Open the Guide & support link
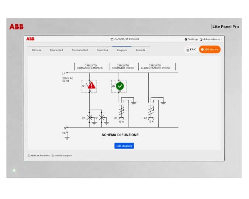This screenshot has width=249, height=199. (x=63, y=156)
